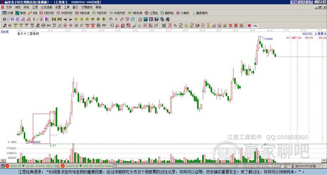327x175 pixels.
Task: Open the 帮助 menu
Action: point(98,7)
